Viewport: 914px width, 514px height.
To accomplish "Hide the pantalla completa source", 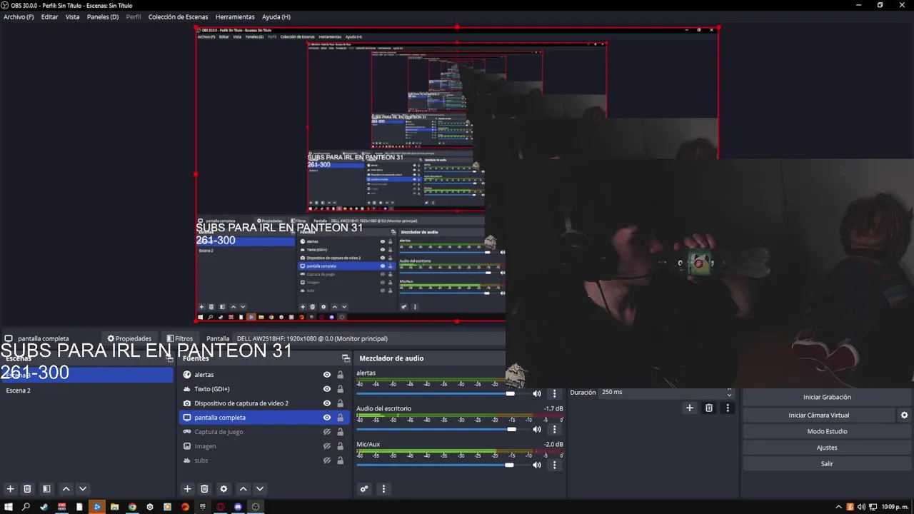I will 327,418.
